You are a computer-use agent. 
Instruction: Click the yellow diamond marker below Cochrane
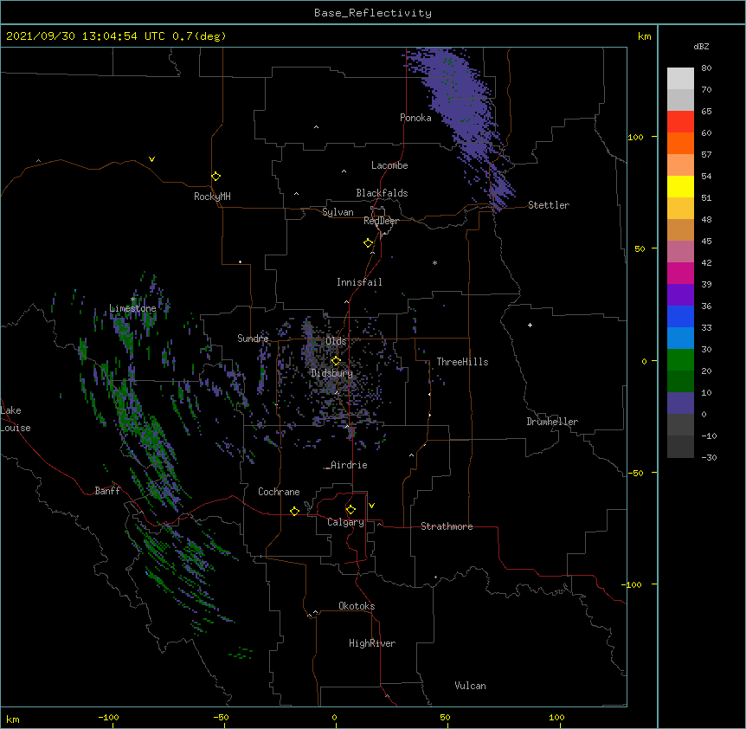294,511
